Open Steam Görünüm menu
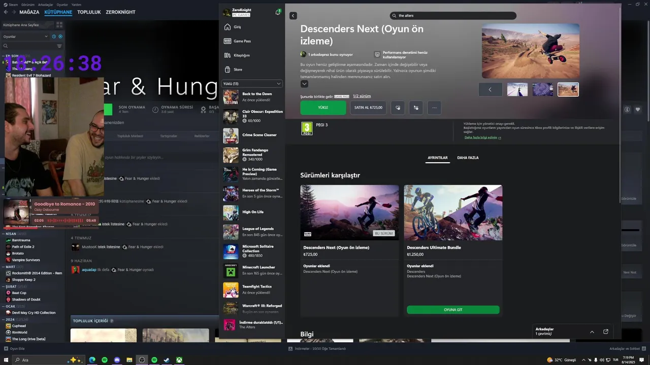Image resolution: width=650 pixels, height=365 pixels. (28, 5)
